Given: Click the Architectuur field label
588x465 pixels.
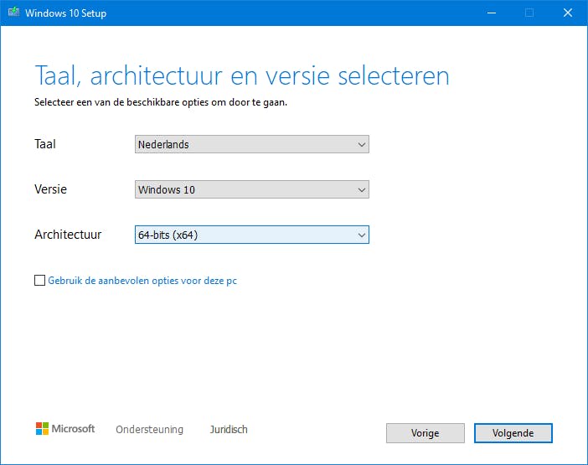Looking at the screenshot, I should click(68, 235).
